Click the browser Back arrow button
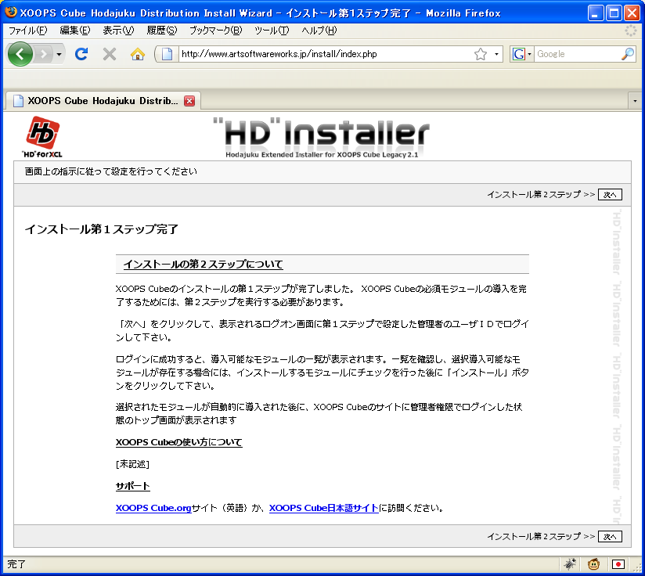This screenshot has width=645, height=576. [21, 54]
